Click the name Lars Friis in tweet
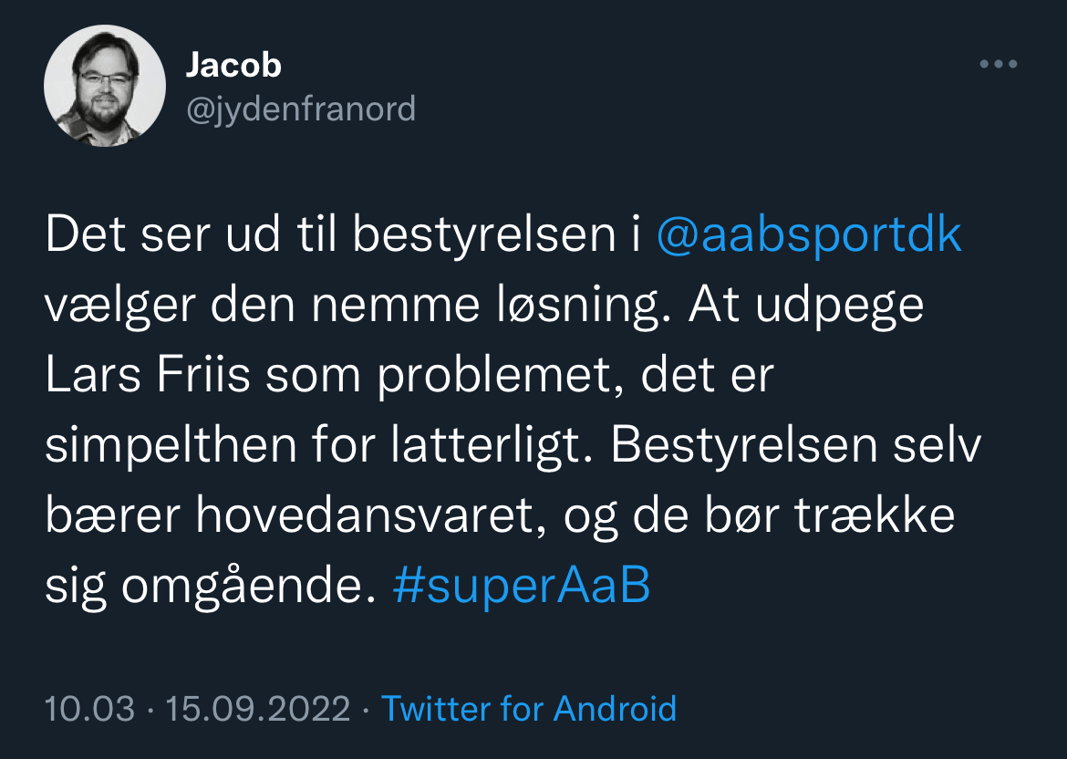The width and height of the screenshot is (1067, 759). click(147, 375)
